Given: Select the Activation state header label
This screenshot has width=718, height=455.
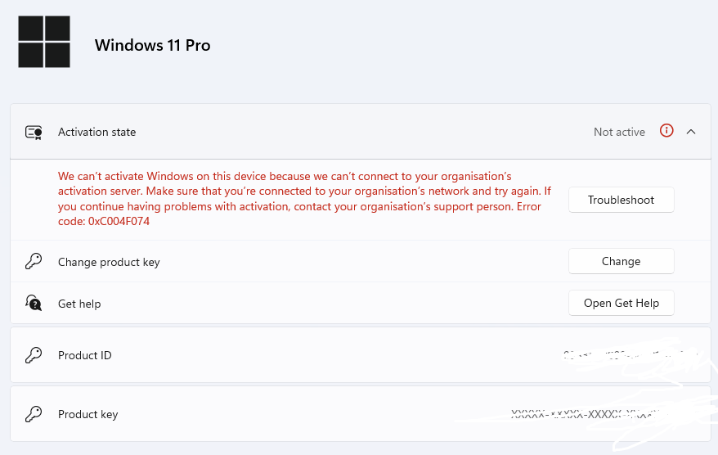Looking at the screenshot, I should [96, 132].
